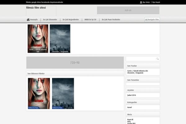Open Chronicle / Doğaüstü recent post link
186x124 pixels.
135,73
